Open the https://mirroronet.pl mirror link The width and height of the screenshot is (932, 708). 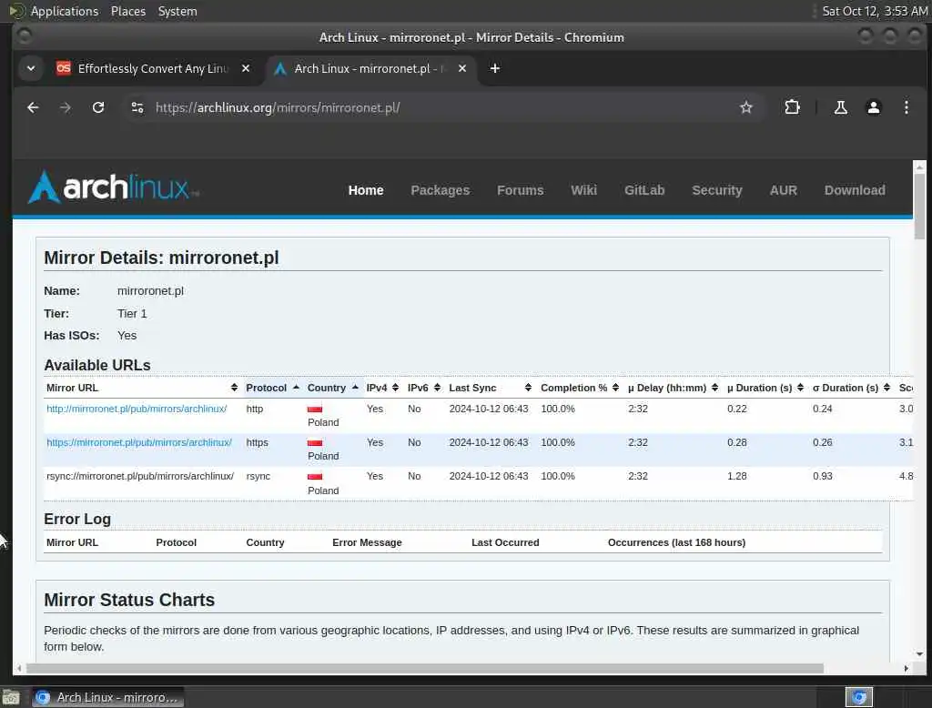(x=139, y=443)
